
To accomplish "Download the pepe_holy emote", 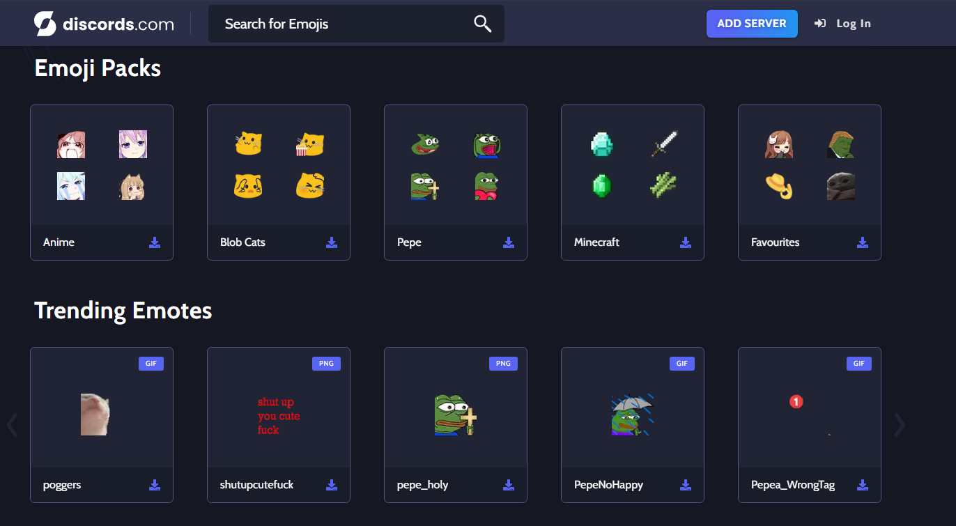I will point(509,485).
